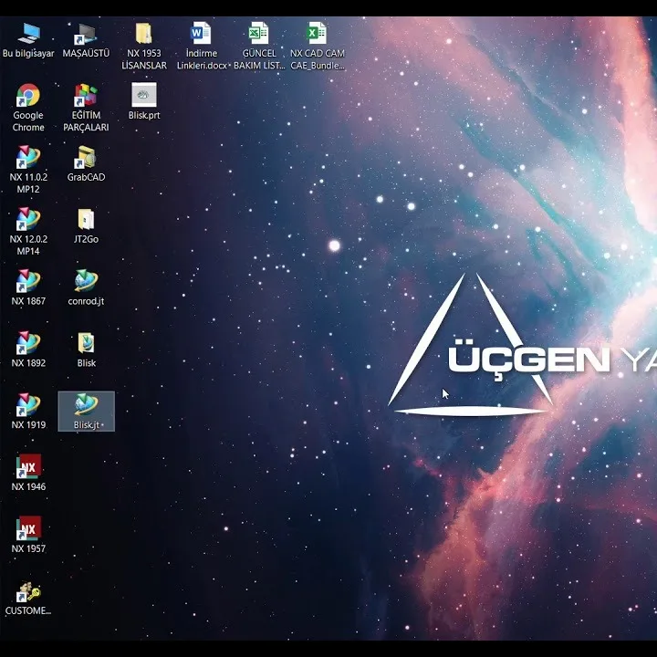Image resolution: width=657 pixels, height=657 pixels.
Task: Open İndirme Linkleri.docx Word file
Action: click(x=202, y=47)
